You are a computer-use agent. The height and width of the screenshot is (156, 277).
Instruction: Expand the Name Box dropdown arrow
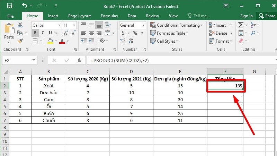coord(34,60)
